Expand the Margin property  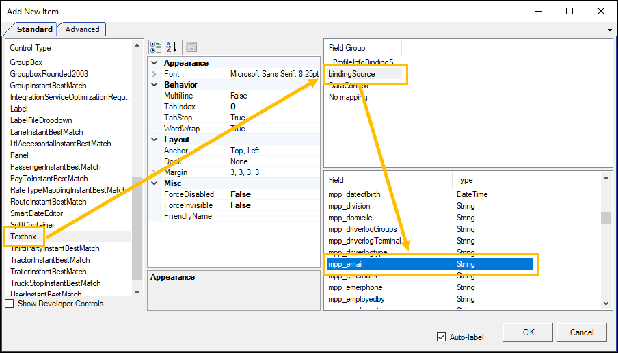[x=154, y=172]
